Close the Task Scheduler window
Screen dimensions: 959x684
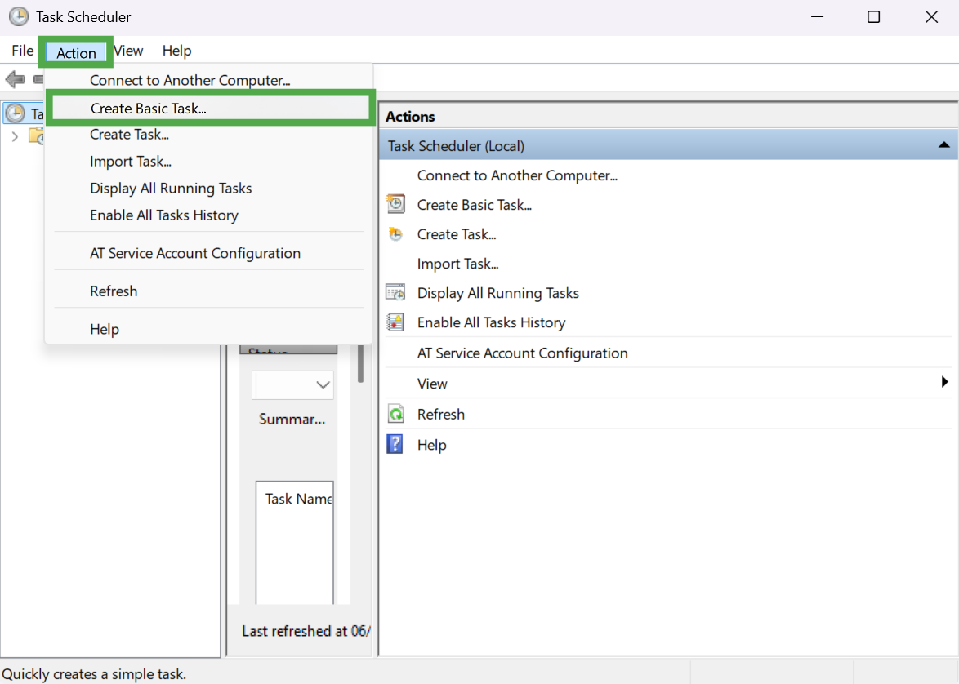point(931,16)
